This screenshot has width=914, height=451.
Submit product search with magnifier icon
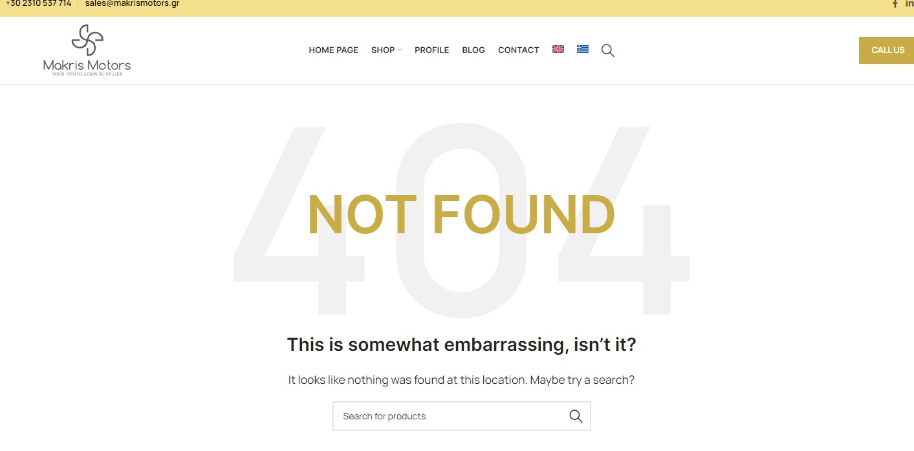(x=576, y=416)
